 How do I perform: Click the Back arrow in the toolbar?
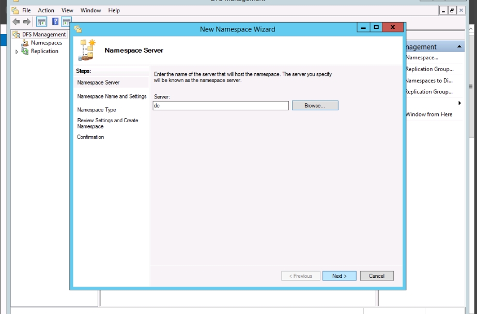[16, 22]
